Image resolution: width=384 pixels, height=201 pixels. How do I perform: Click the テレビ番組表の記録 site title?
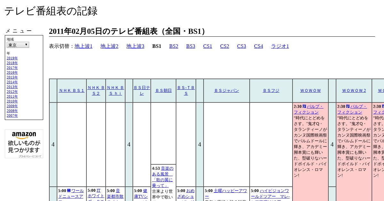[x=51, y=11]
